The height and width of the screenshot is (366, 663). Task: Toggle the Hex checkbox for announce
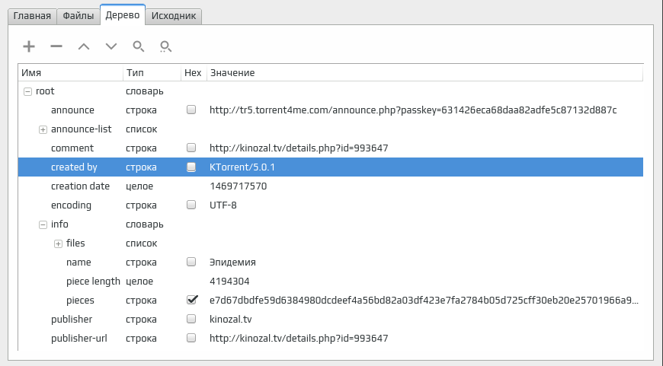pos(191,110)
